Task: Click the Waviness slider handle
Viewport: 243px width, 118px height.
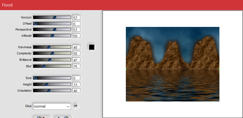Action: click(x=48, y=47)
